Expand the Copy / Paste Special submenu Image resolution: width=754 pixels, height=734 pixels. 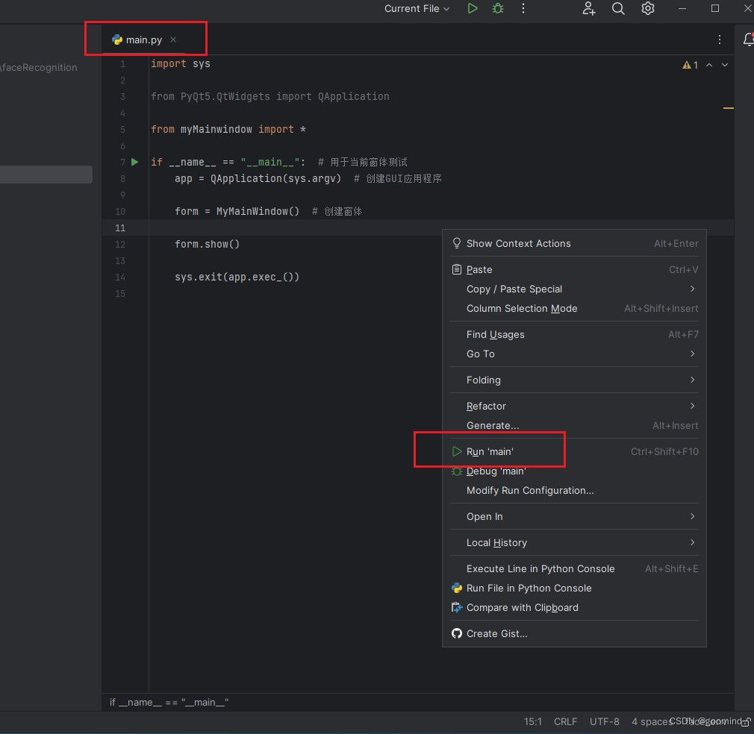coord(574,289)
